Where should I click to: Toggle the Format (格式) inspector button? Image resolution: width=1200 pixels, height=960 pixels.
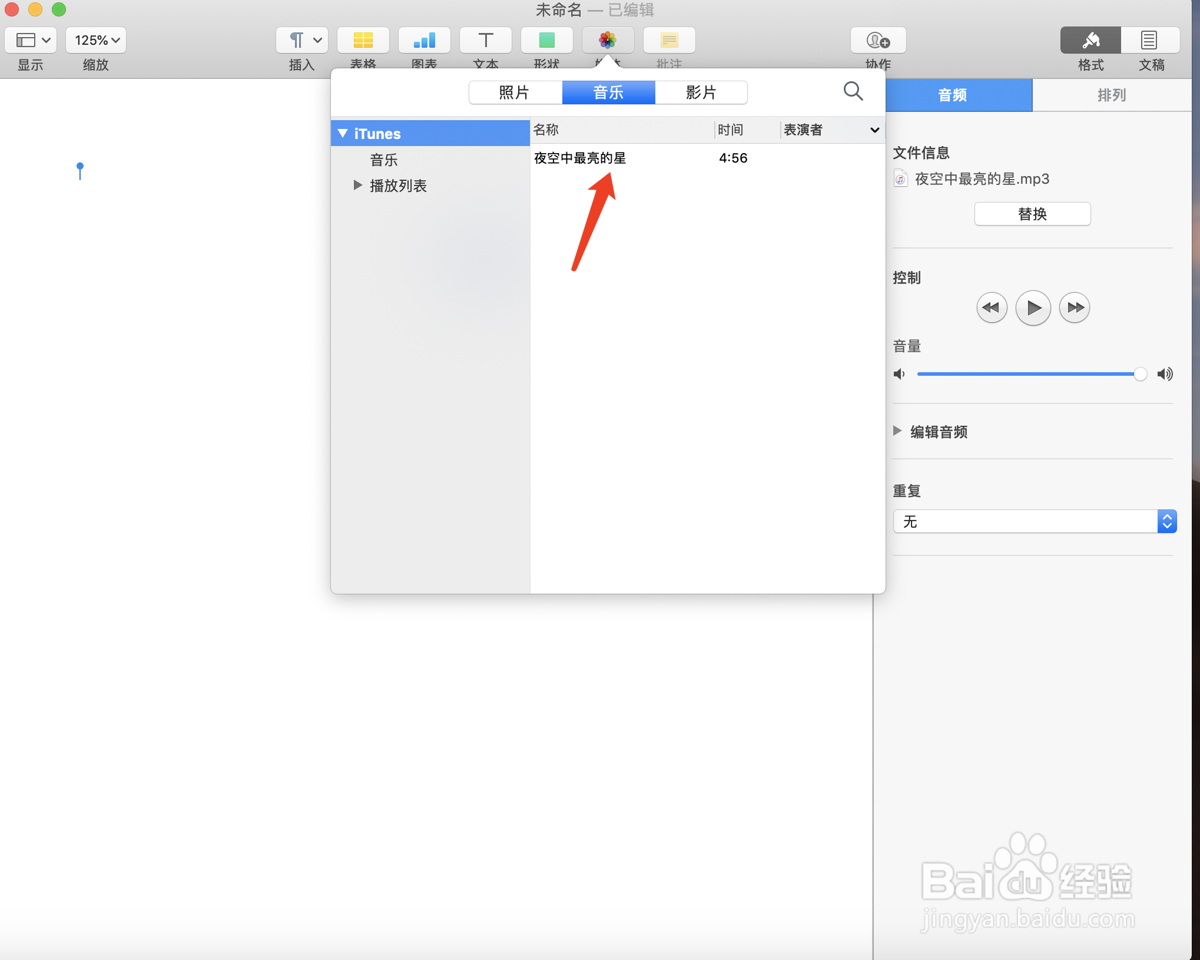pos(1090,40)
